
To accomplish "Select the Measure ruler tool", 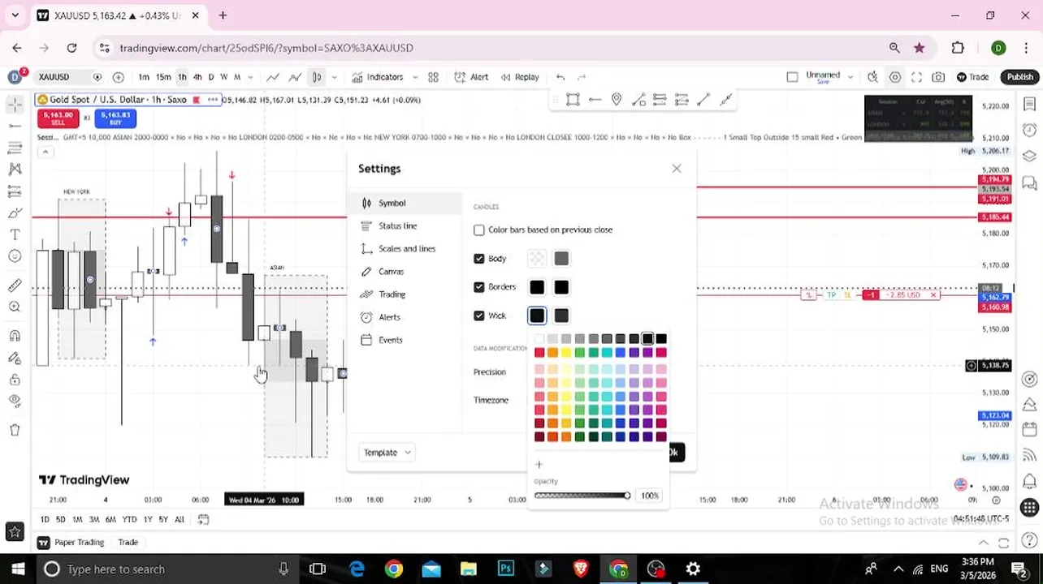I will pos(15,285).
